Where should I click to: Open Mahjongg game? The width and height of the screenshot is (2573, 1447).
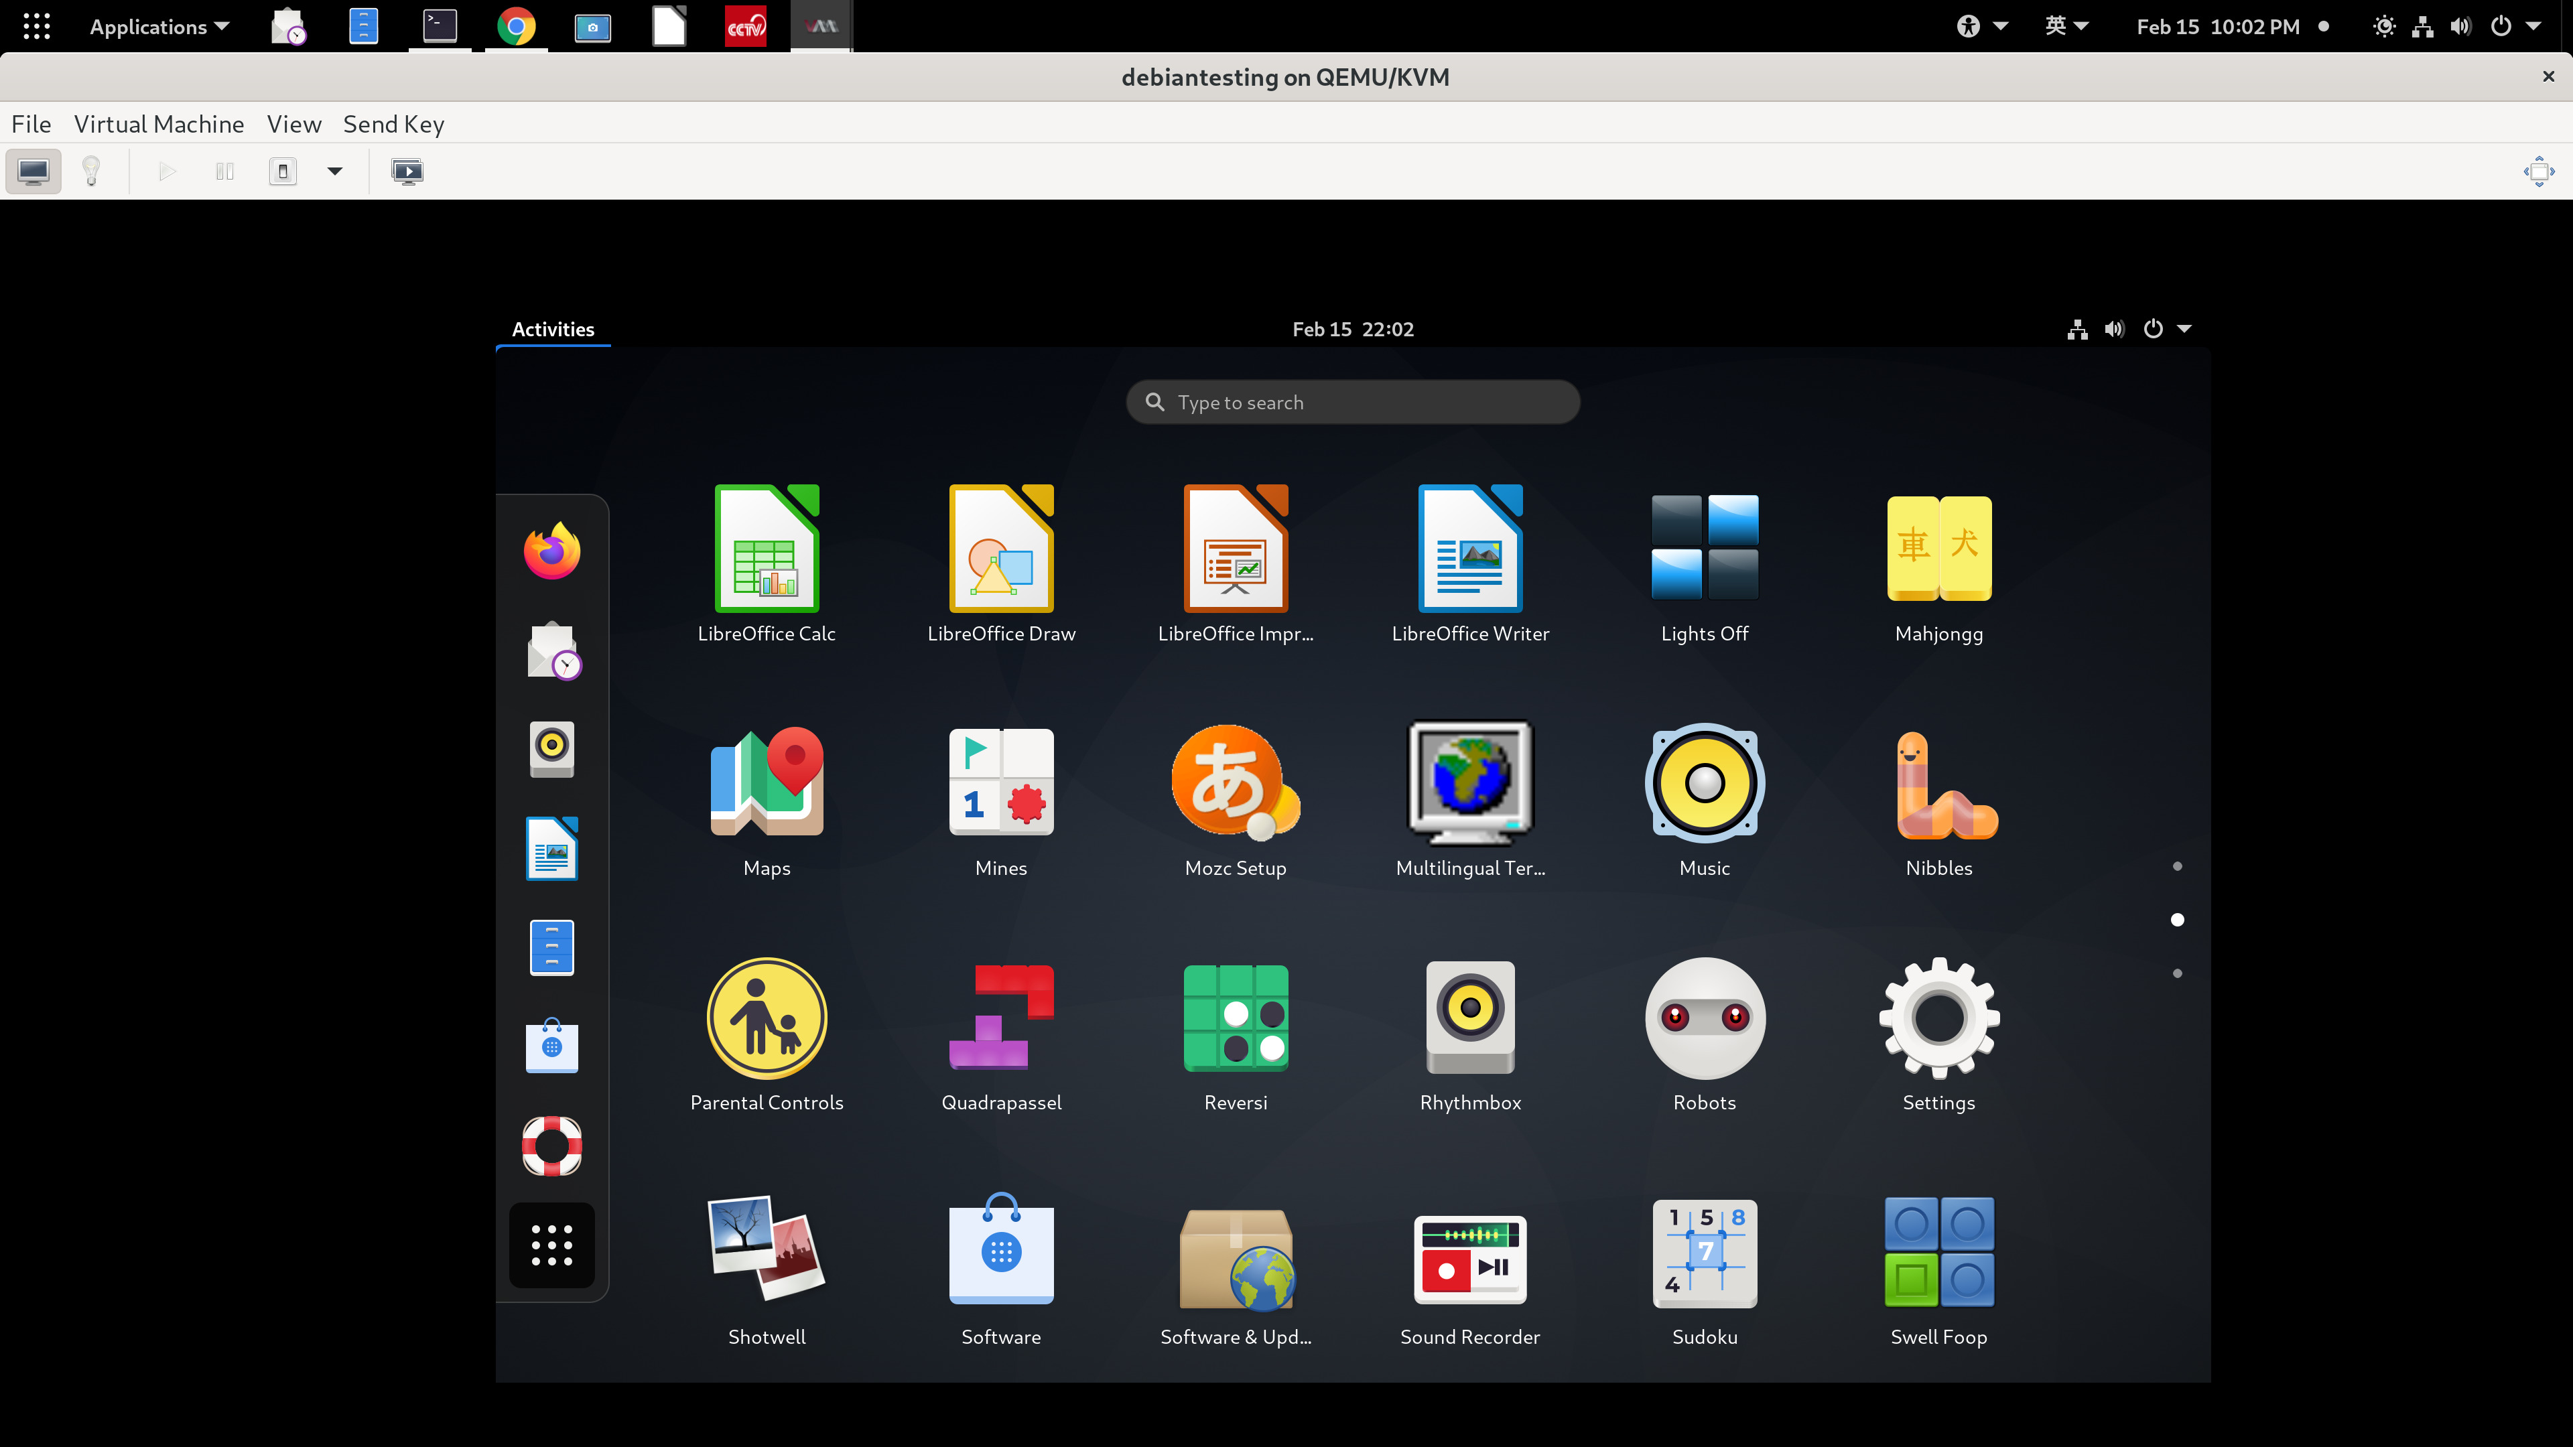[1938, 564]
